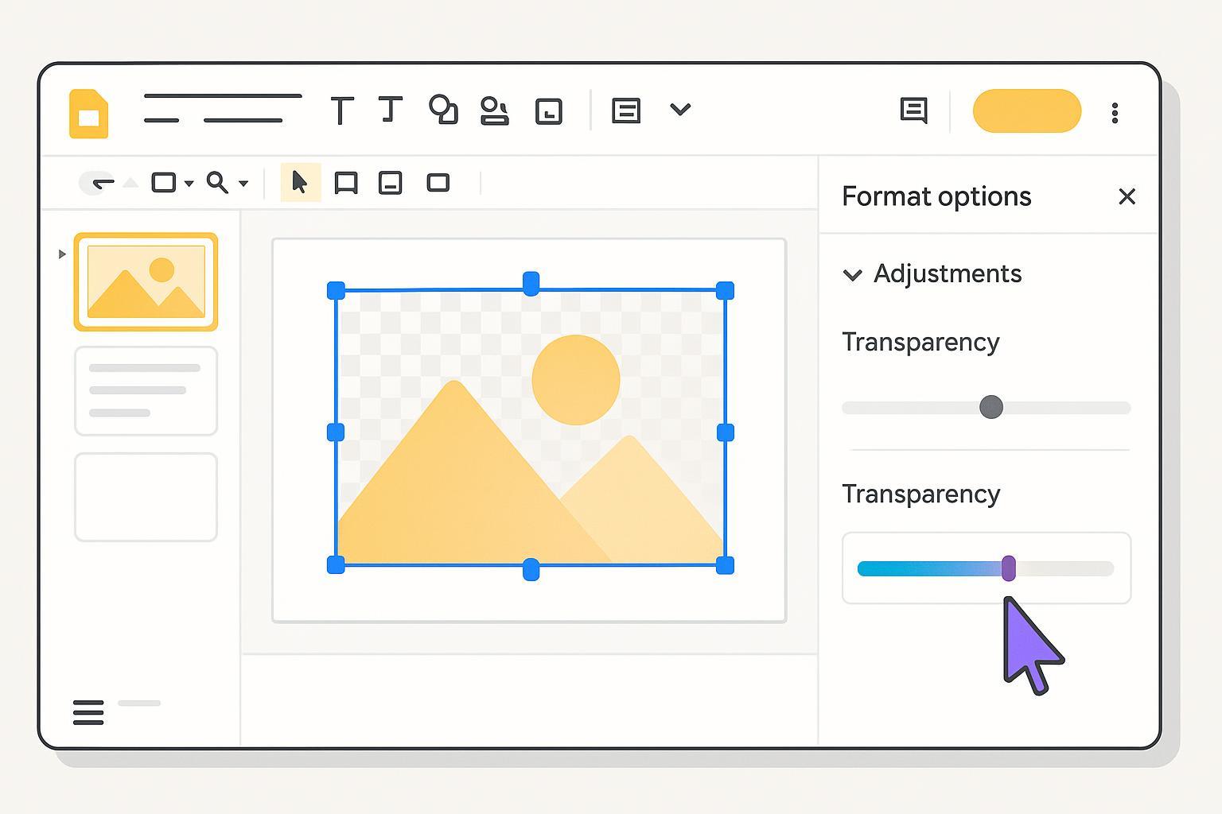
Task: Select the second slide thumbnail with text lines
Action: coord(146,390)
